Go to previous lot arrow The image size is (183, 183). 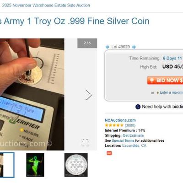108,47
